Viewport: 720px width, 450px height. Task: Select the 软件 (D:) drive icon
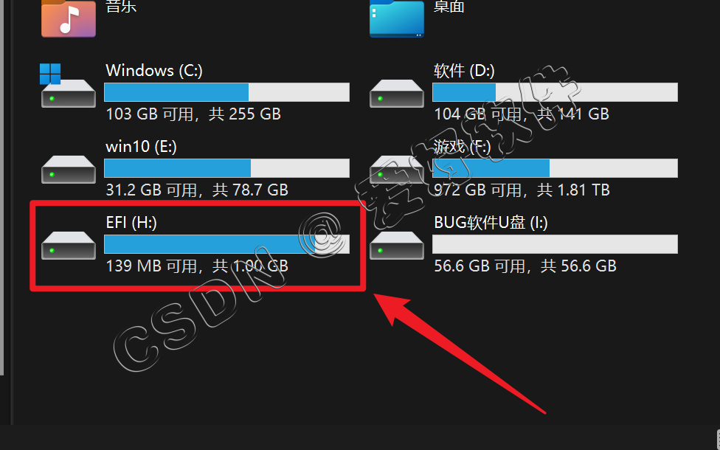[x=397, y=94]
